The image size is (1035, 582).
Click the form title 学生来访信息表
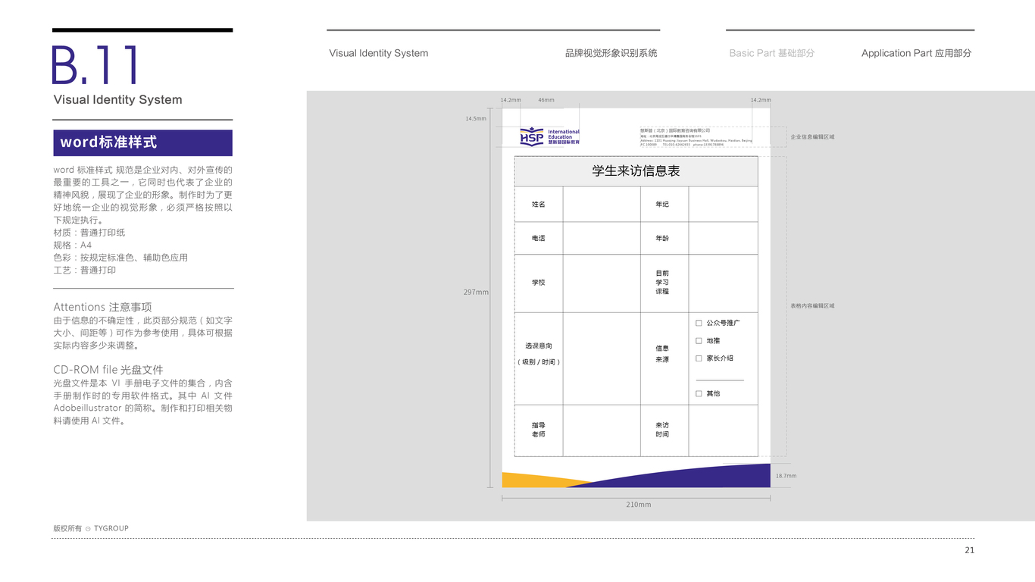click(636, 171)
